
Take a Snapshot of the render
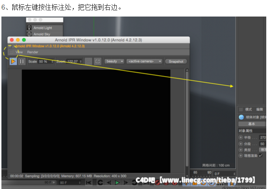[176, 61]
